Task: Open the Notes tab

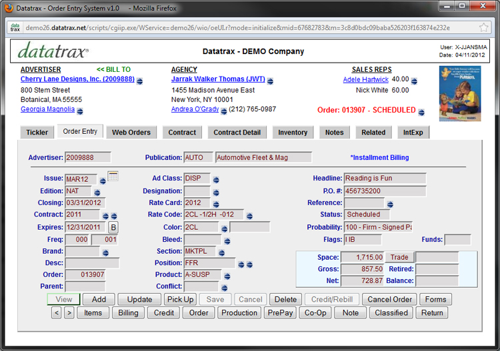Action: [x=334, y=132]
